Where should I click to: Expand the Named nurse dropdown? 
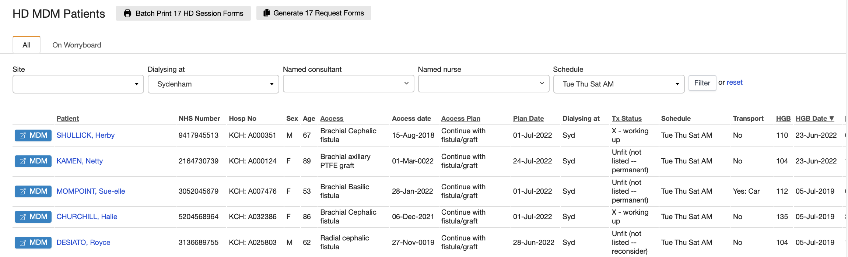[484, 84]
